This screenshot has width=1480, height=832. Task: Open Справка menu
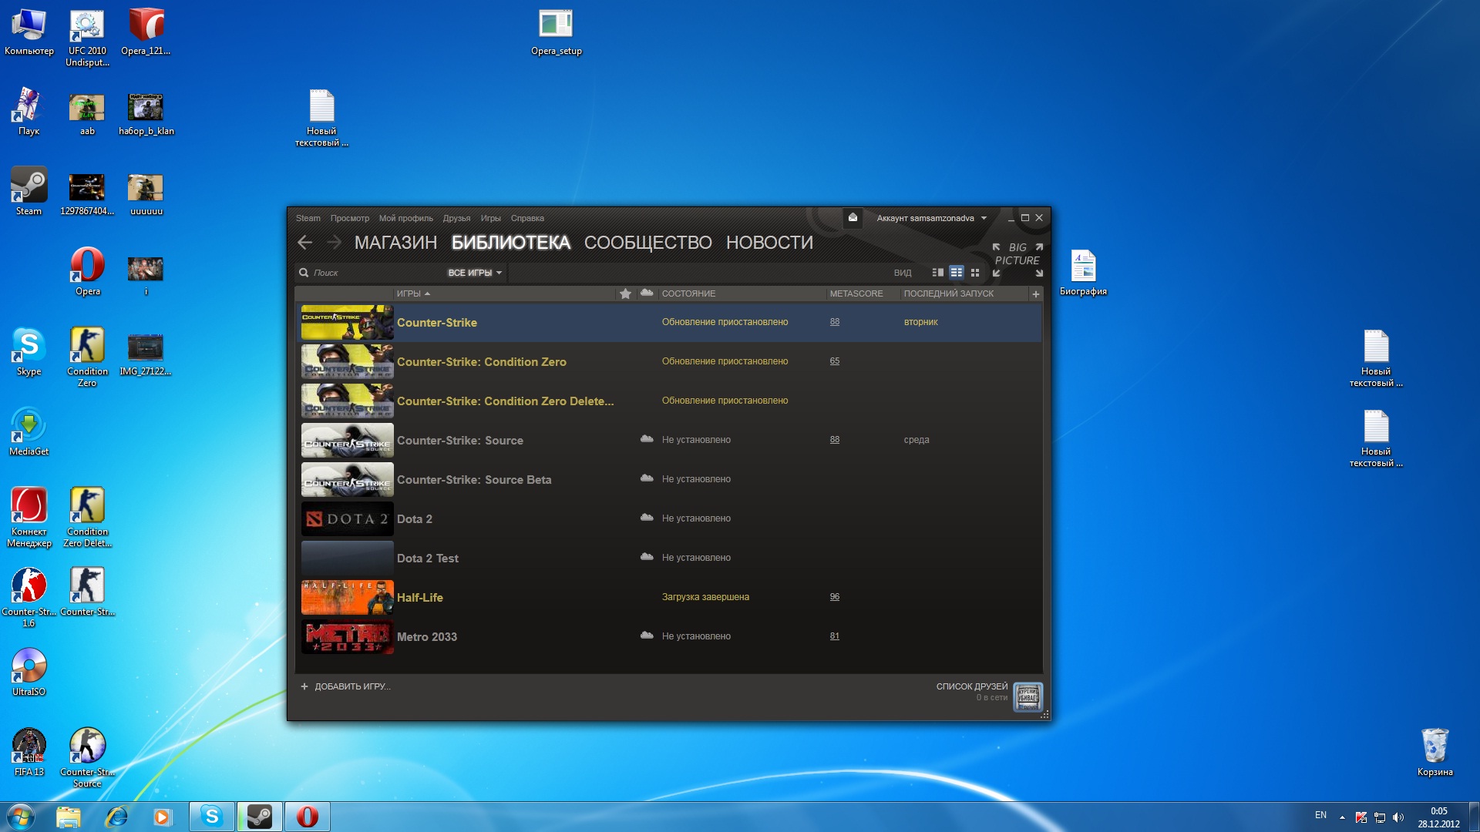tap(527, 218)
